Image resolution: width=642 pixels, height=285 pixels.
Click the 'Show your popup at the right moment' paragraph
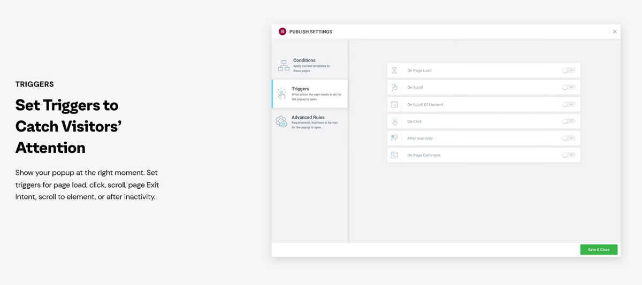[x=87, y=184]
